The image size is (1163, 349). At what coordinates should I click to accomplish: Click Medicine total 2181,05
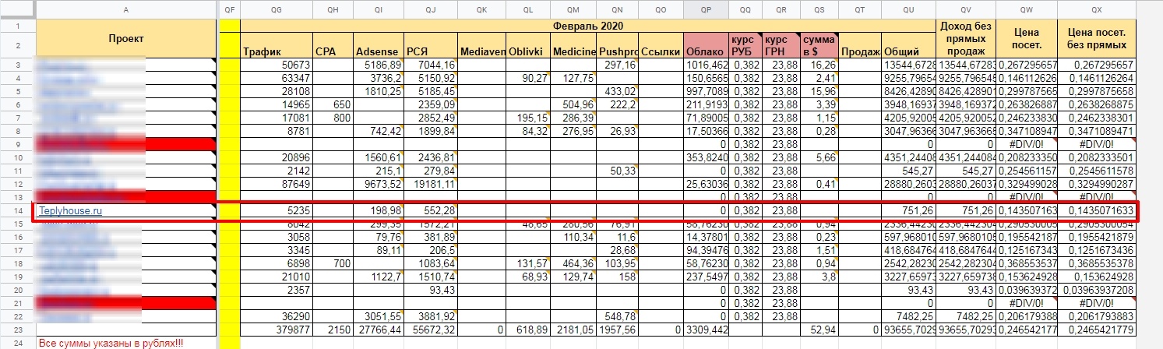point(574,330)
